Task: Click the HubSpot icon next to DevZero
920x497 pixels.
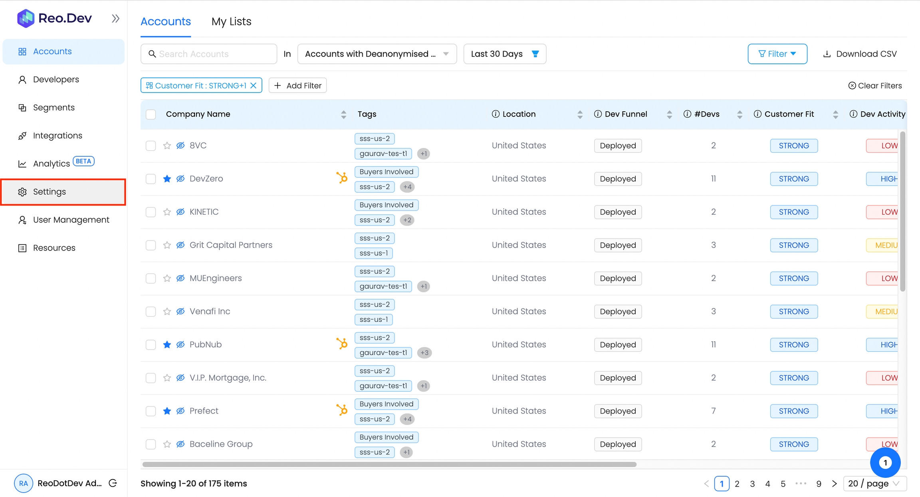Action: (x=342, y=177)
